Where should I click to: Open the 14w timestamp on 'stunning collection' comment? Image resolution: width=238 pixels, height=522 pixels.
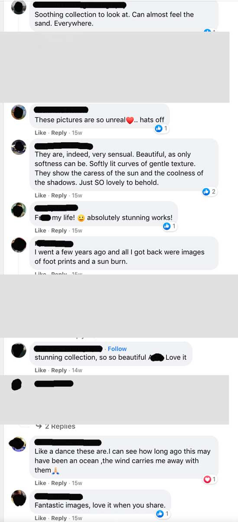tap(77, 370)
